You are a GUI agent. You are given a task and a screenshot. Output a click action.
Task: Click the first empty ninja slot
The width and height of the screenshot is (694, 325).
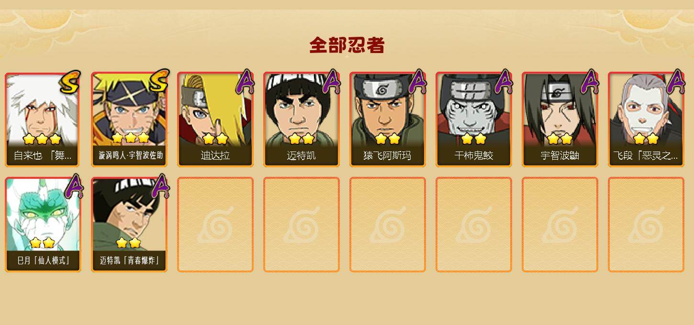pos(215,225)
